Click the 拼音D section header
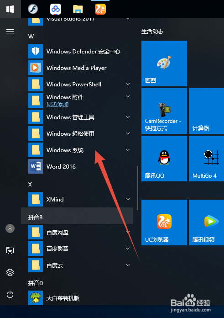The width and height of the screenshot is (224, 318). pos(36,283)
